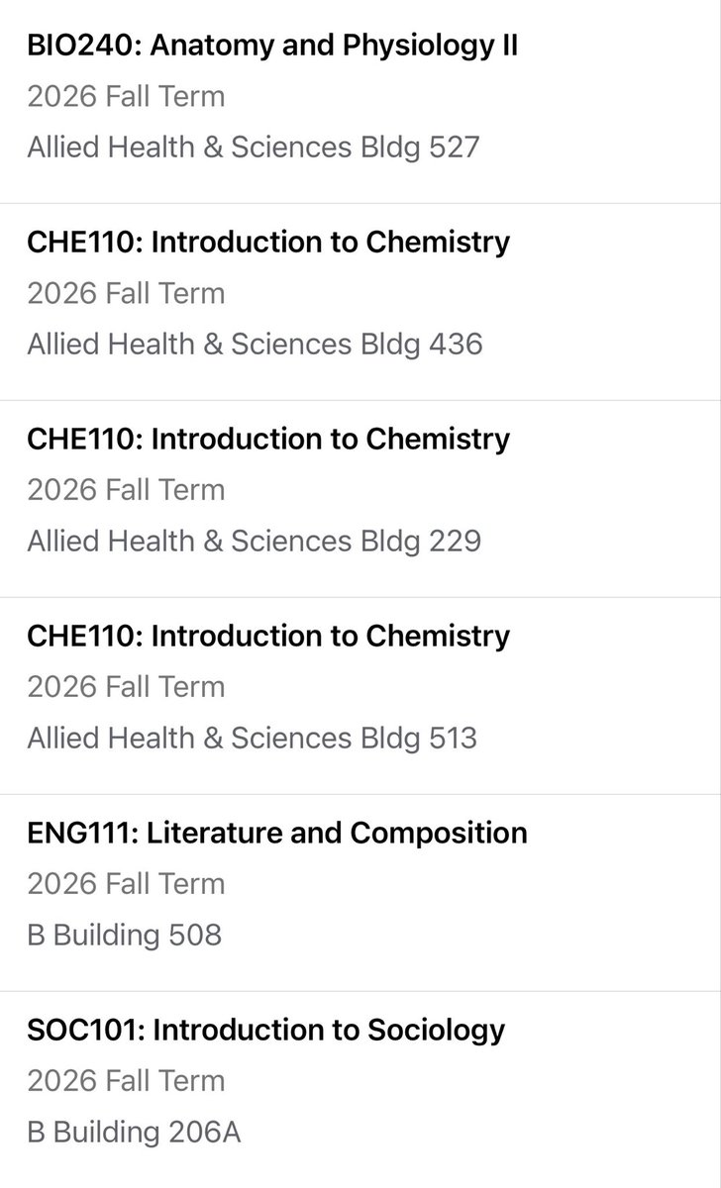Select SOC101: Introduction to Sociology

pos(360,1089)
